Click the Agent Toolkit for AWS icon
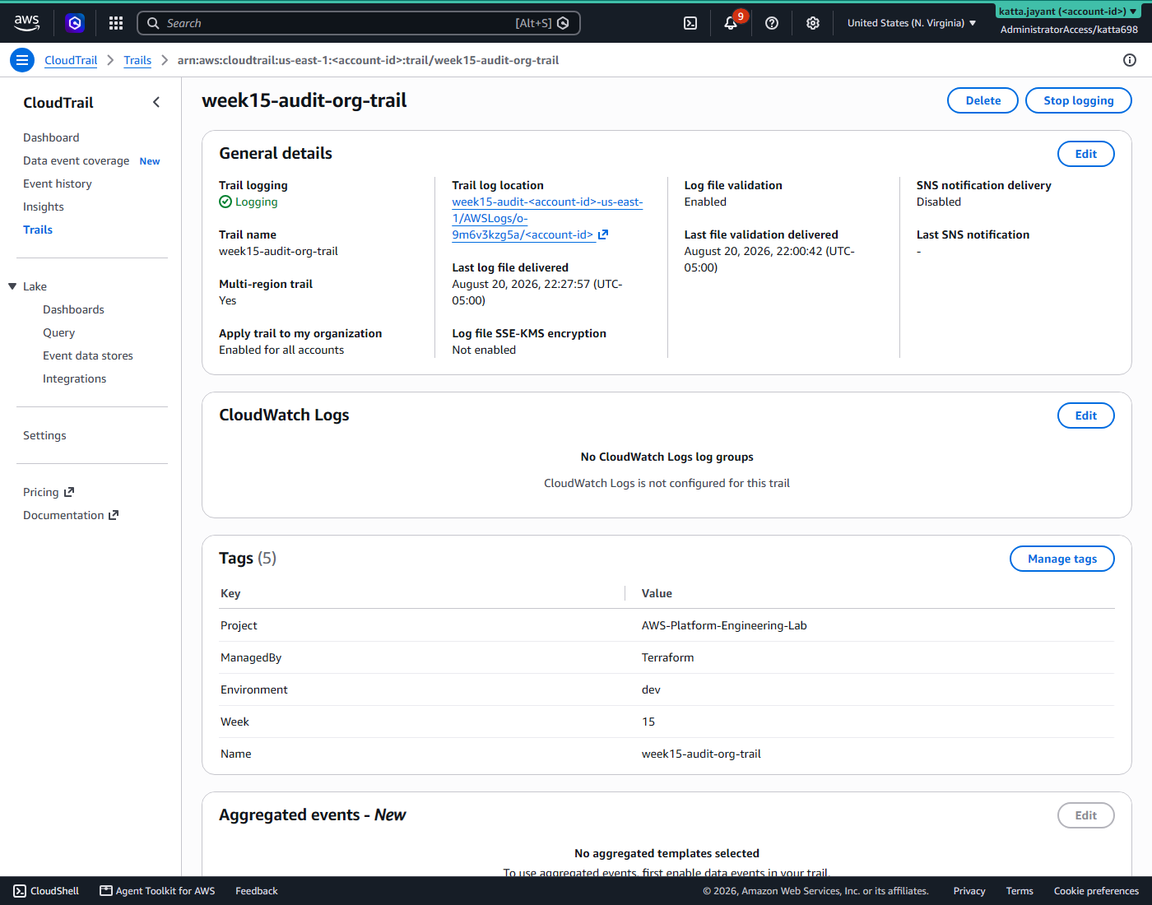Viewport: 1152px width, 905px height. [x=106, y=891]
